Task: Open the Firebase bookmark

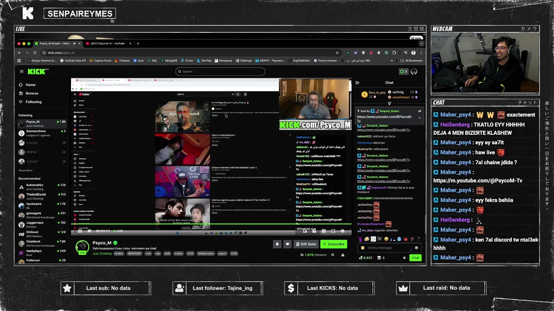Action: 122,60
